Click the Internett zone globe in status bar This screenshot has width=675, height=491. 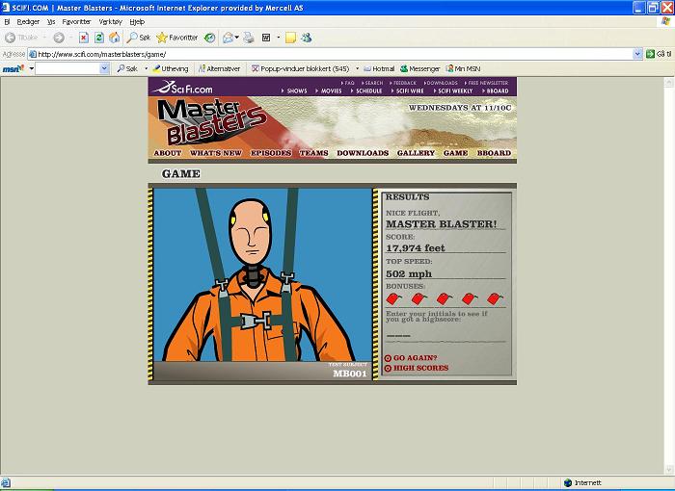tap(568, 483)
